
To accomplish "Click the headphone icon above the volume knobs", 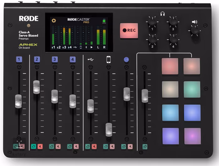I will 163,14.
